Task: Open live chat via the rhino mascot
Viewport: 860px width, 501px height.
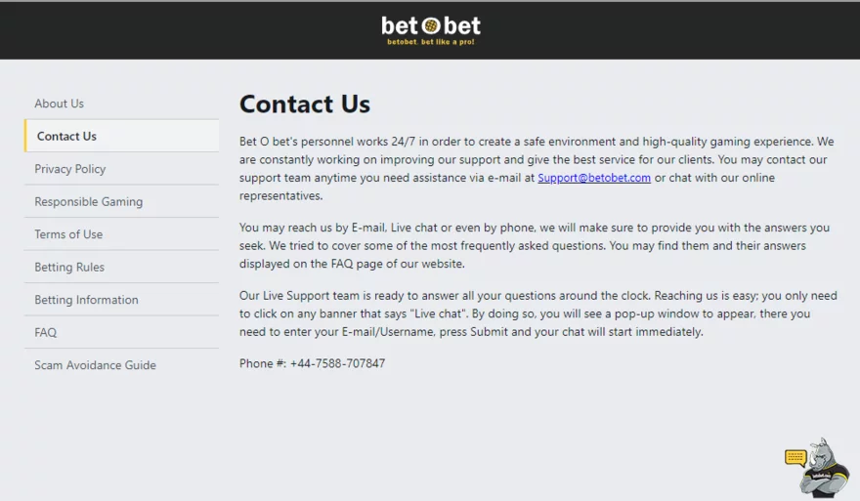Action: 824,470
